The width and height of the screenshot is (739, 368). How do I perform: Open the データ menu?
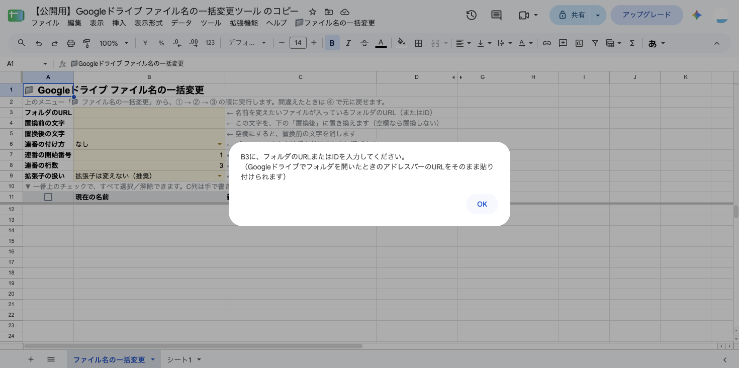(181, 23)
